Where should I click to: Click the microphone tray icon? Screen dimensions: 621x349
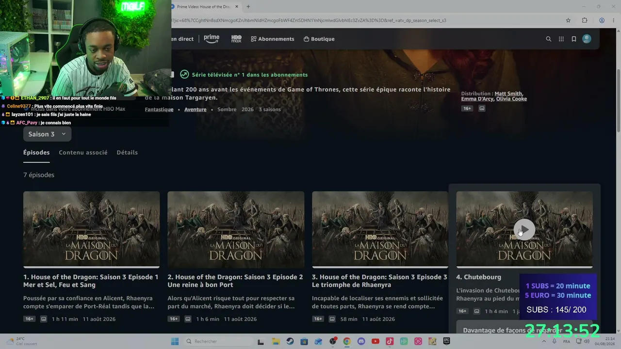(x=555, y=341)
